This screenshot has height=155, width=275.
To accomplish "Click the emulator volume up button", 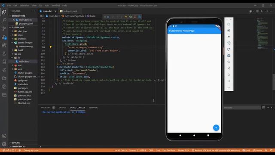I will [x=229, y=31].
